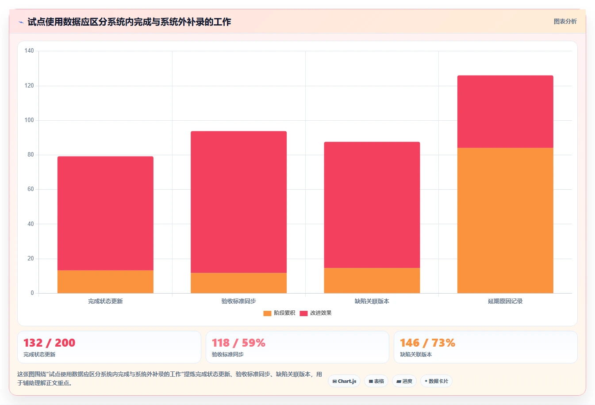Click the orange 阶段累积 legend swatch
The height and width of the screenshot is (405, 595).
tap(267, 313)
